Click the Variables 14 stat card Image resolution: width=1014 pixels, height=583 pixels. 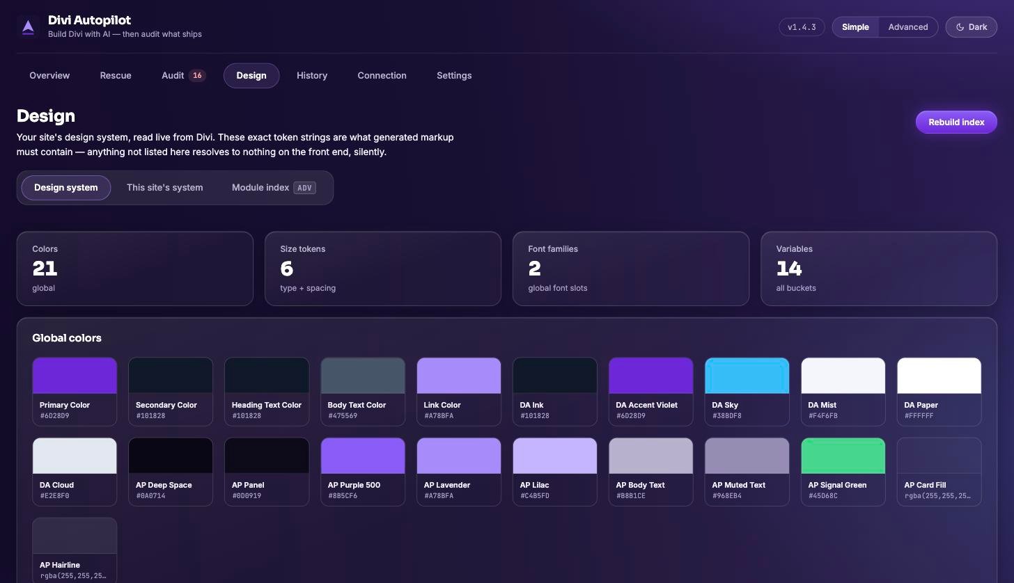[879, 269]
